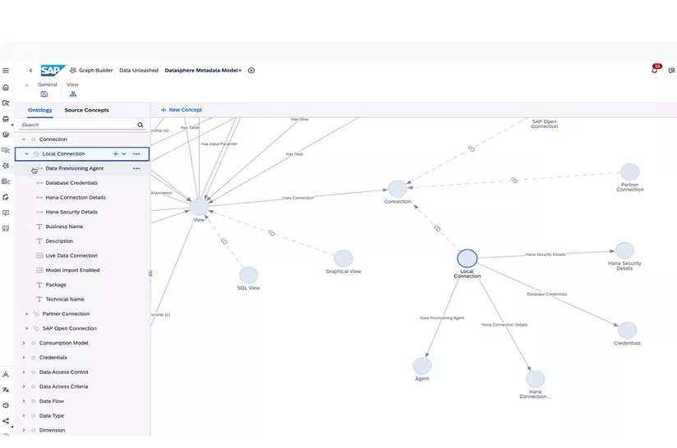Expand the Partner Connection tree node
677x448 pixels.
point(27,314)
